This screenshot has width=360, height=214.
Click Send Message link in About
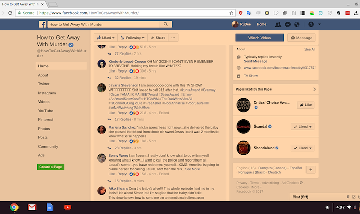(256, 61)
